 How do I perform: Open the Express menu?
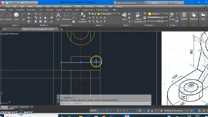pos(119,6)
